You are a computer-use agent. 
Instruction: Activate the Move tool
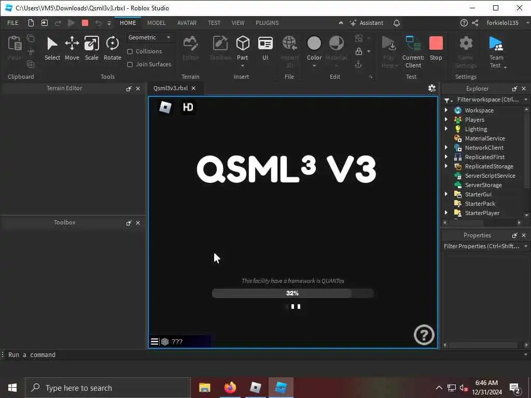pyautogui.click(x=72, y=48)
